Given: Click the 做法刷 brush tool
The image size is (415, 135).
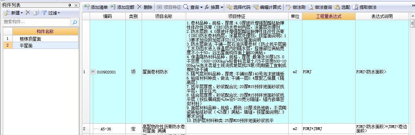Looking at the screenshot, I should 296,7.
